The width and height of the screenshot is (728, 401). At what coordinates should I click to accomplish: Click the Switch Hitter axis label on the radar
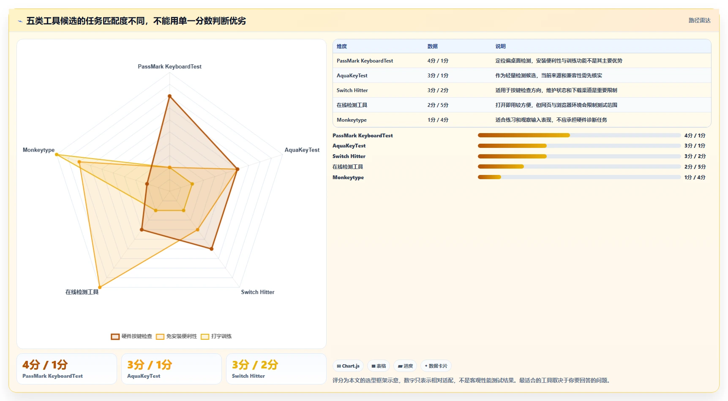point(258,292)
